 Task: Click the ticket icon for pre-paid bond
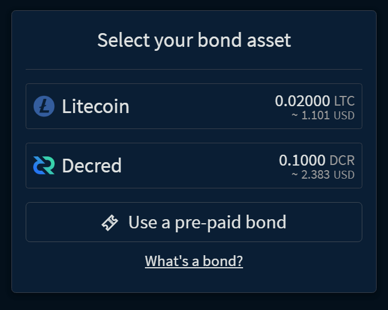[110, 223]
